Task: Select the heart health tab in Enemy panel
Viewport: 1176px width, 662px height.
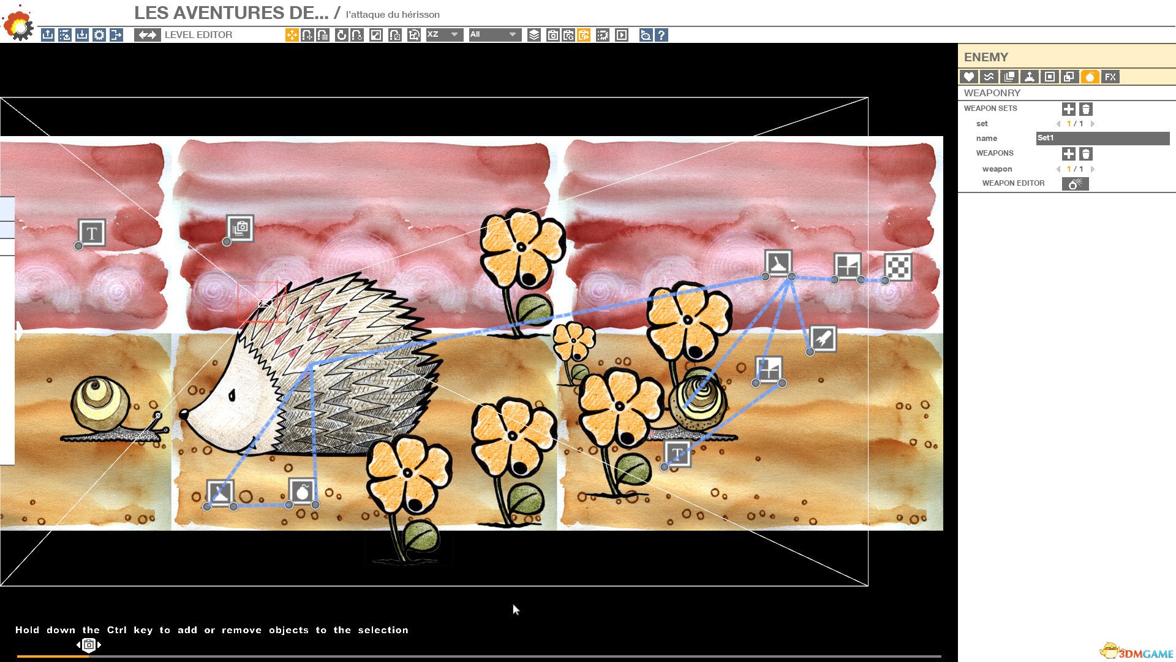Action: 969,77
